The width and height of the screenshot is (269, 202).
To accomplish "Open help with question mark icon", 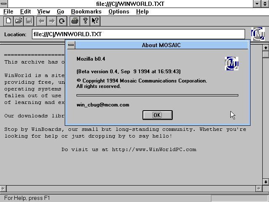I will (85, 21).
